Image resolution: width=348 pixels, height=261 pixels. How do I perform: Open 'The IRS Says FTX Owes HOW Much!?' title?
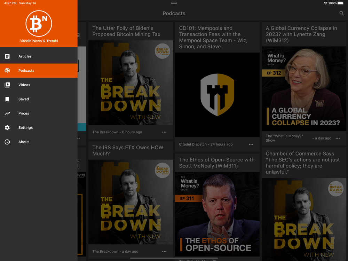point(128,150)
